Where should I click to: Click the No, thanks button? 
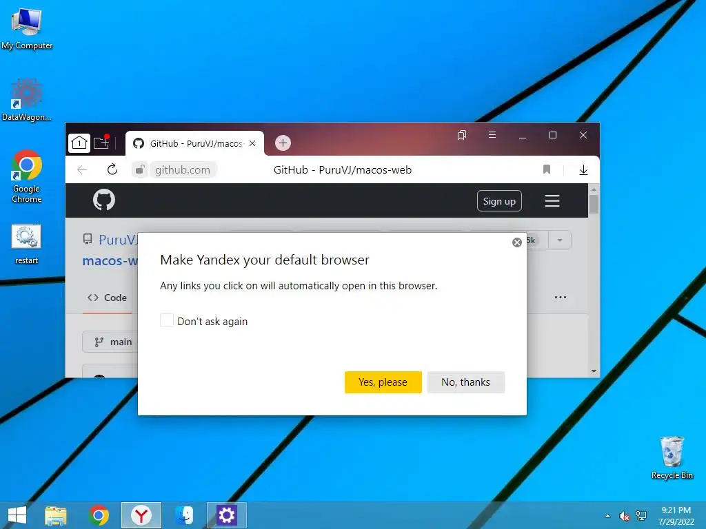coord(465,382)
